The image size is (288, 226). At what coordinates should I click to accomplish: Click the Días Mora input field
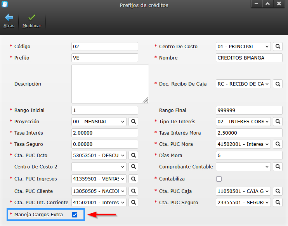(x=249, y=156)
